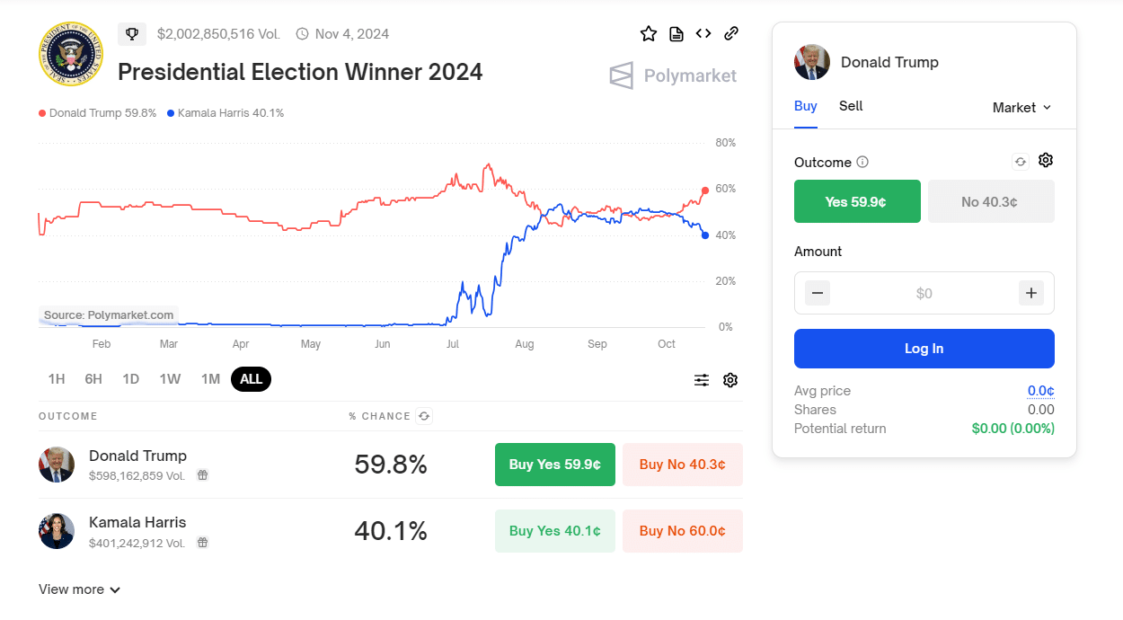This screenshot has height=620, width=1123.
Task: Open the Market order type dropdown
Action: point(1021,107)
